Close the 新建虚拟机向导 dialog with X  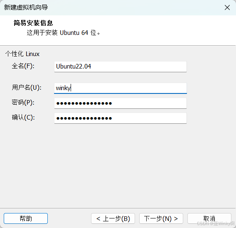click(x=227, y=7)
